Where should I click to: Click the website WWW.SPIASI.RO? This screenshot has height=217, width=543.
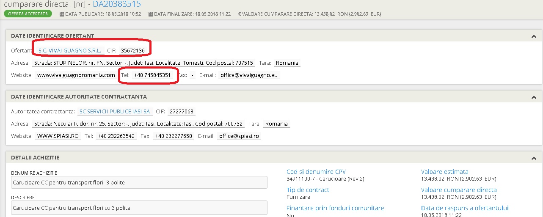coord(58,136)
